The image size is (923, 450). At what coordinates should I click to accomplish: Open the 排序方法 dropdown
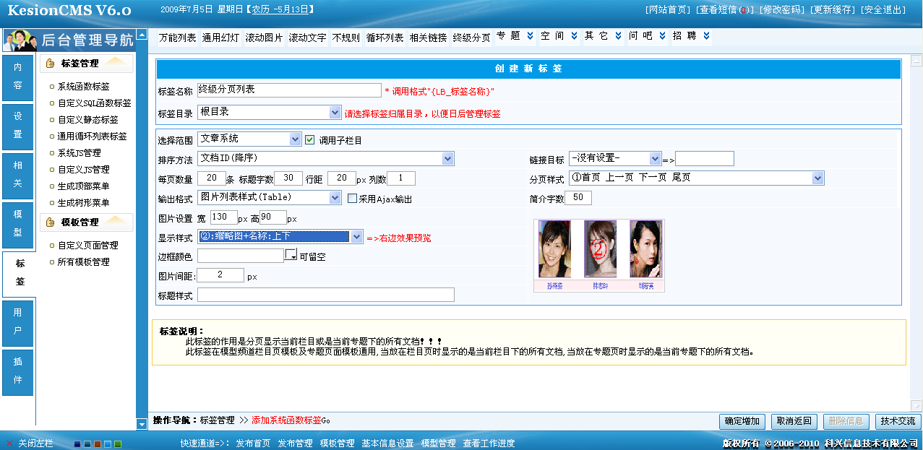448,158
